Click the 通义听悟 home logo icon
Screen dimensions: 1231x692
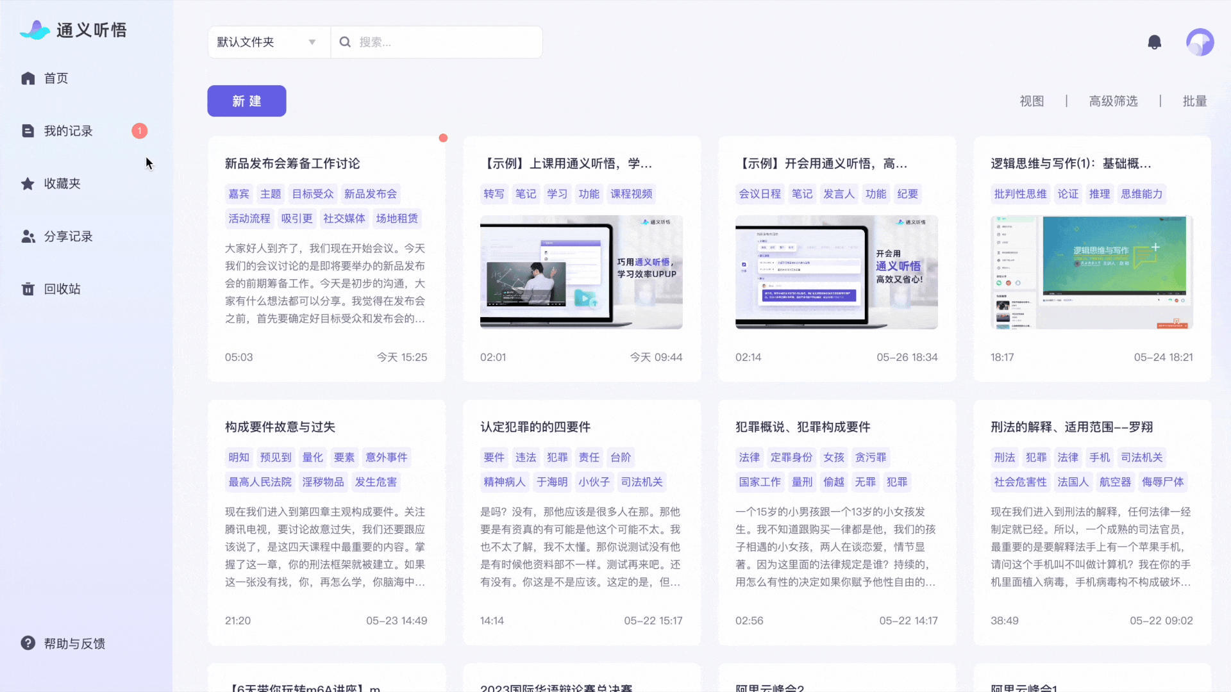pyautogui.click(x=33, y=29)
